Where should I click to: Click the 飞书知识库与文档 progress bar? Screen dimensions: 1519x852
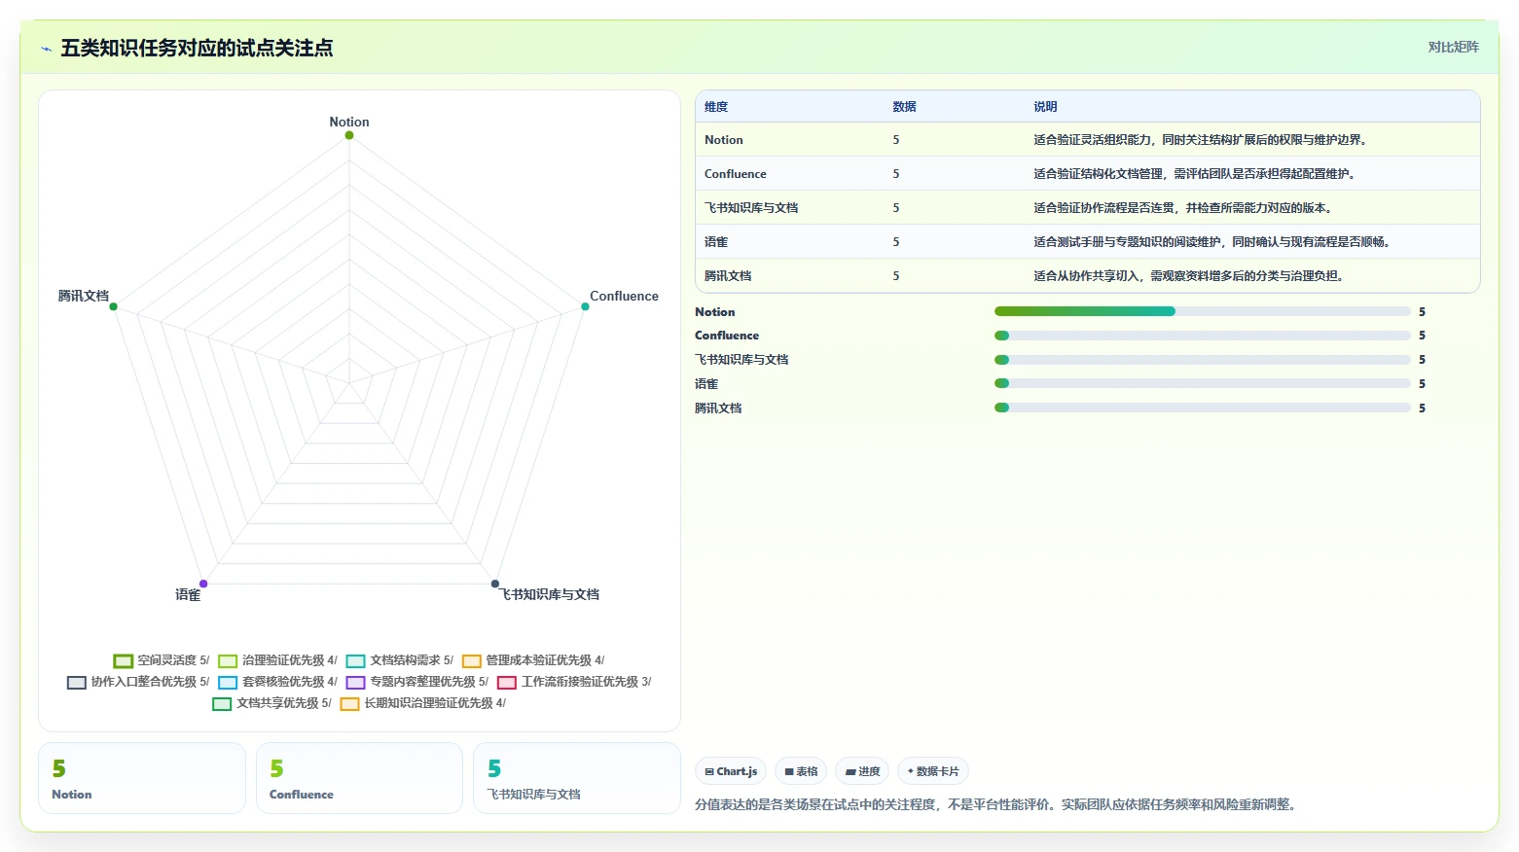(1202, 360)
